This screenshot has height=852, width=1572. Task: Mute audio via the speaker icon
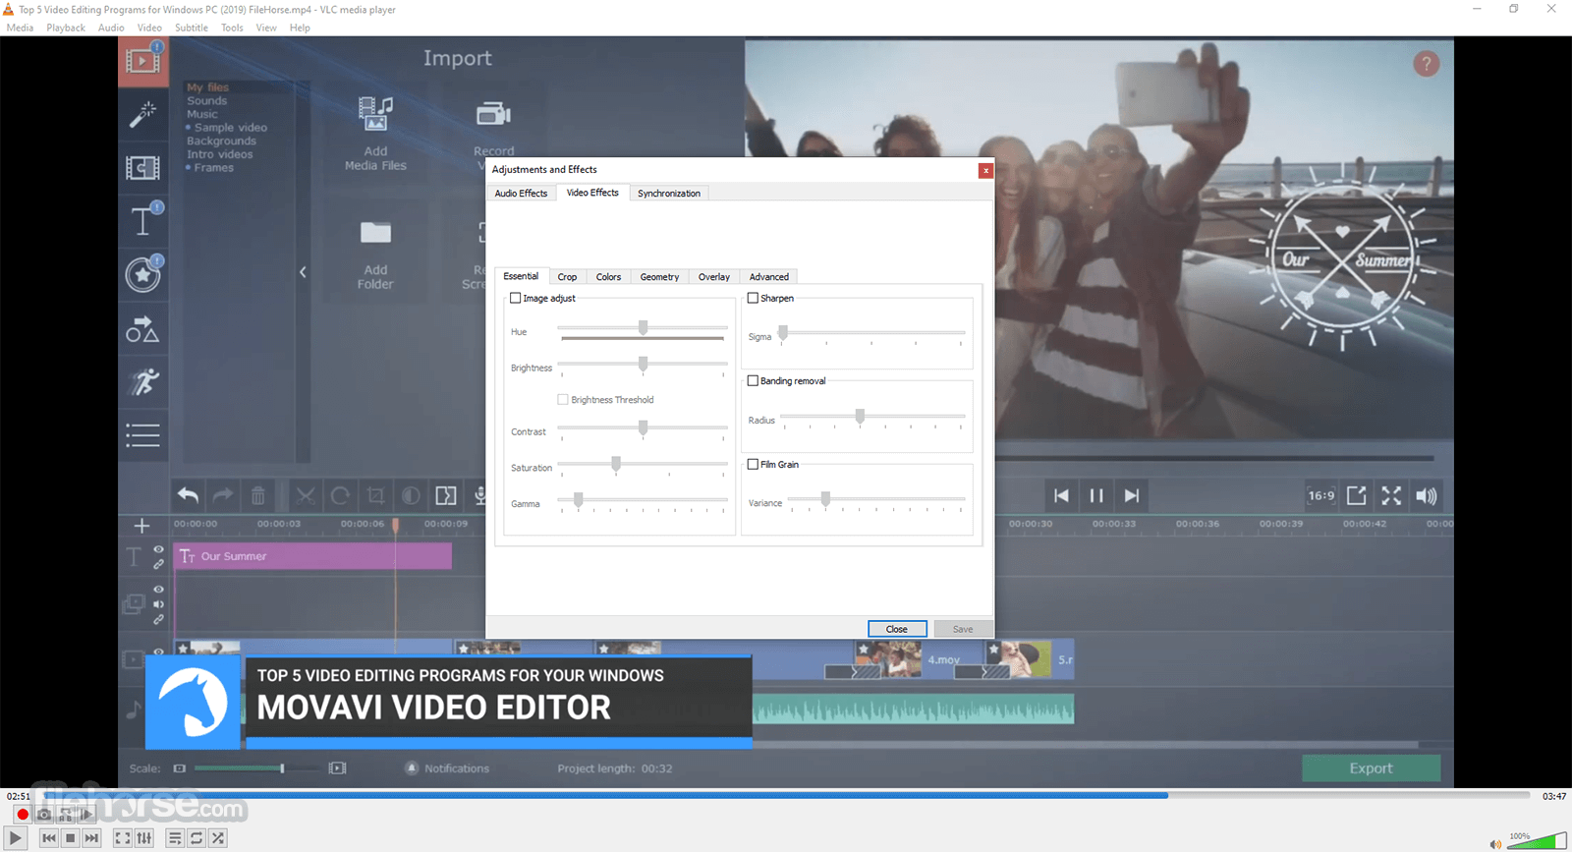click(1495, 844)
